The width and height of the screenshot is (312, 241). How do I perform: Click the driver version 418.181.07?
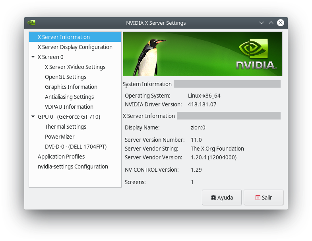(202, 104)
